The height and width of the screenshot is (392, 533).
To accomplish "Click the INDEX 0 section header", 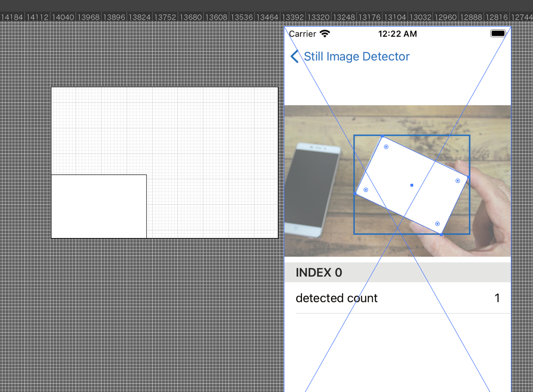I will tap(397, 272).
